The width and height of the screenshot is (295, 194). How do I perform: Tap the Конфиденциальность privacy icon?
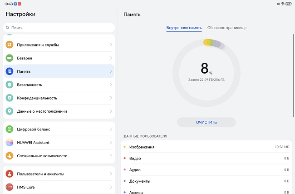[10, 98]
